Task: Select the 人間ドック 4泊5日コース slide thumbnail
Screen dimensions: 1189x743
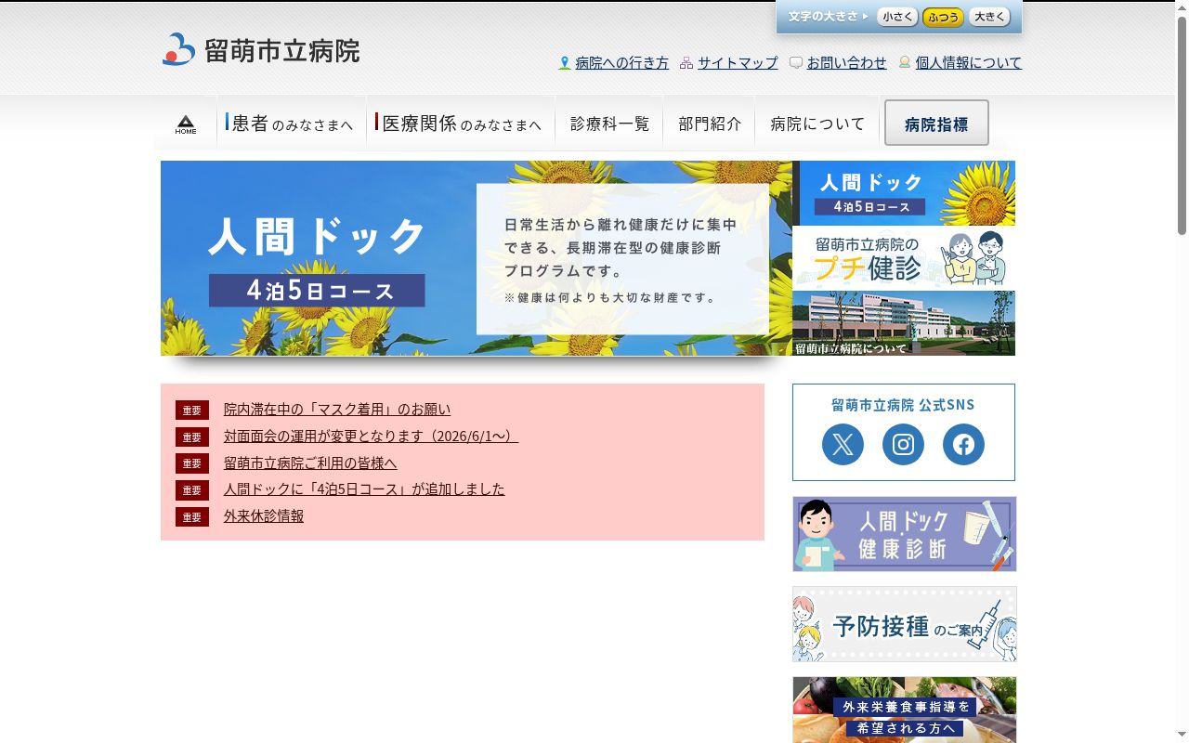Action: 904,193
